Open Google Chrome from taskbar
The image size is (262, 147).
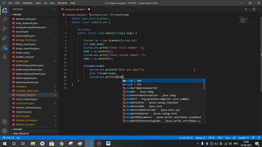[x=61, y=143]
